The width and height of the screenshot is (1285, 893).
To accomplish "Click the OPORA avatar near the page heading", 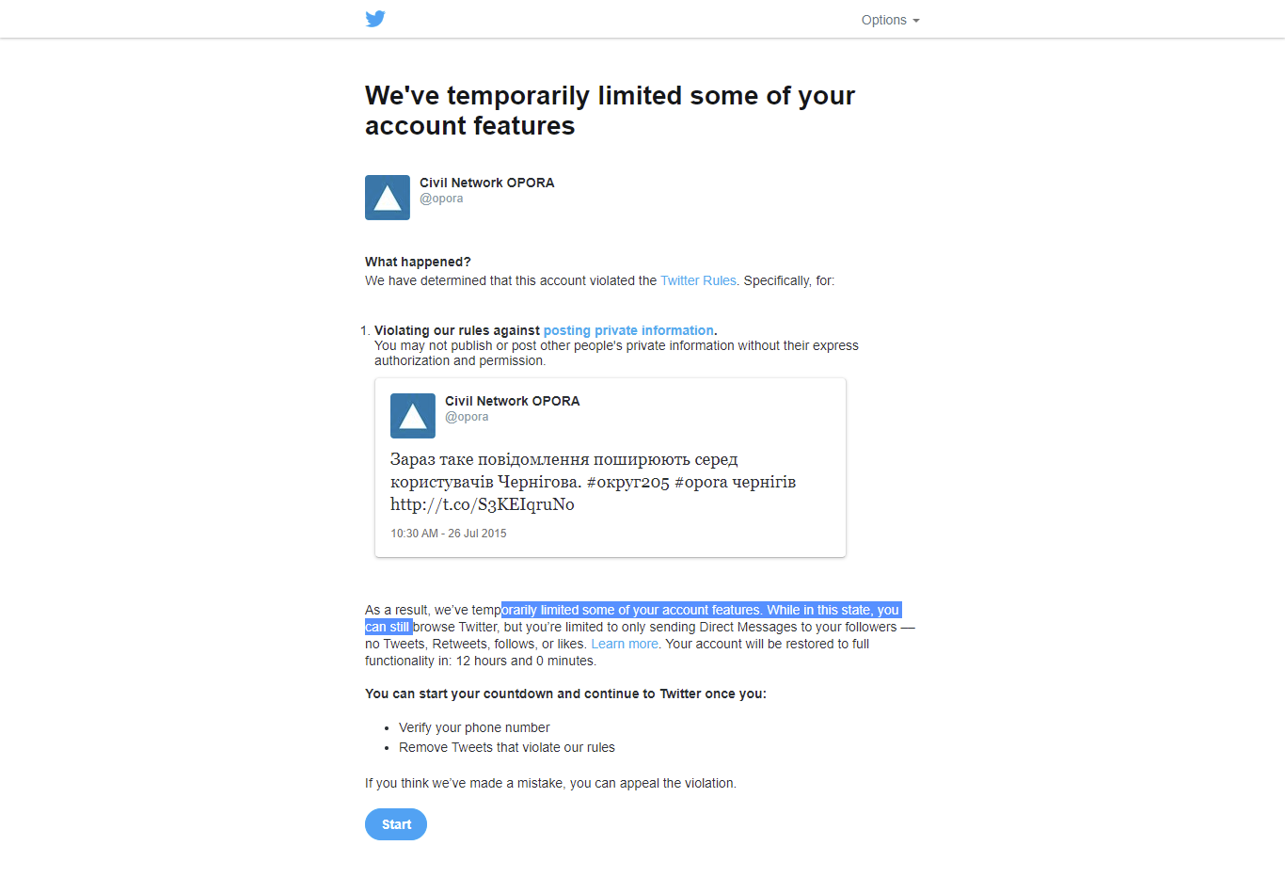I will tap(388, 198).
